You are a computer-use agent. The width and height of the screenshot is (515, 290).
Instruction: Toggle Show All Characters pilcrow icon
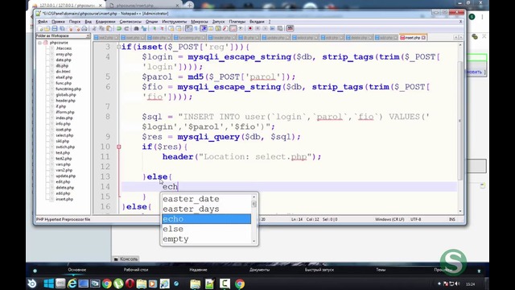click(196, 29)
